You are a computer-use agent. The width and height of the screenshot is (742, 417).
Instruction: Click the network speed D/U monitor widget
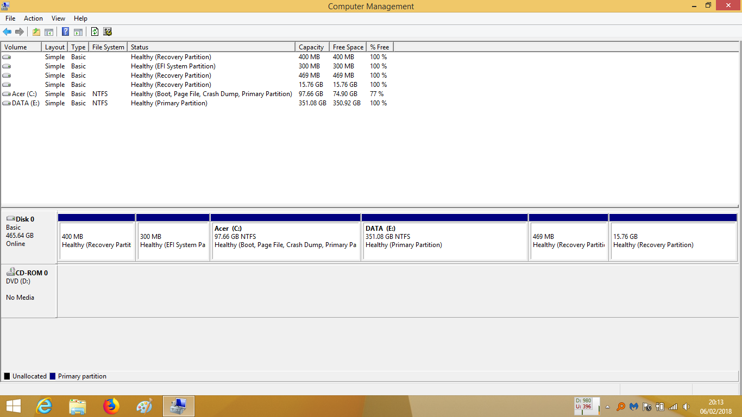tap(587, 406)
